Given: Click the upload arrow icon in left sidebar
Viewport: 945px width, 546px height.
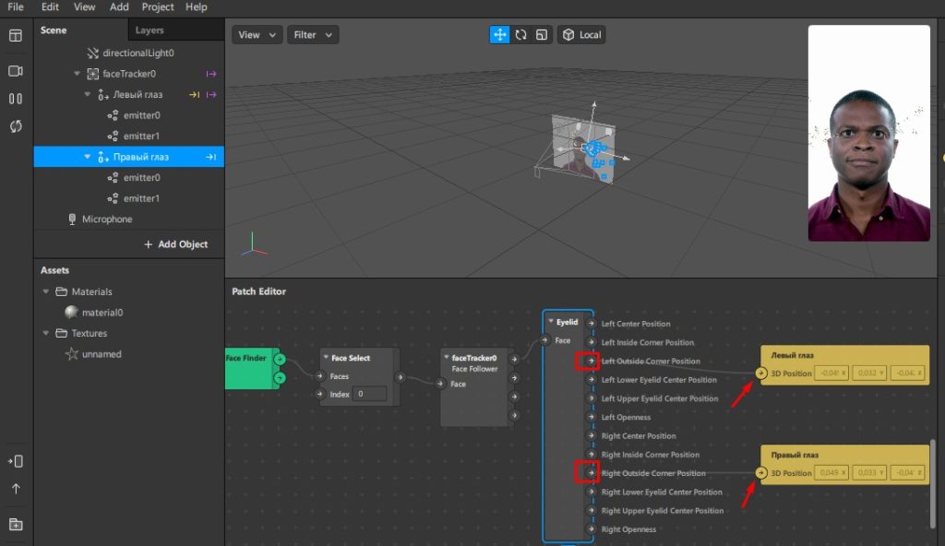Looking at the screenshot, I should [16, 489].
